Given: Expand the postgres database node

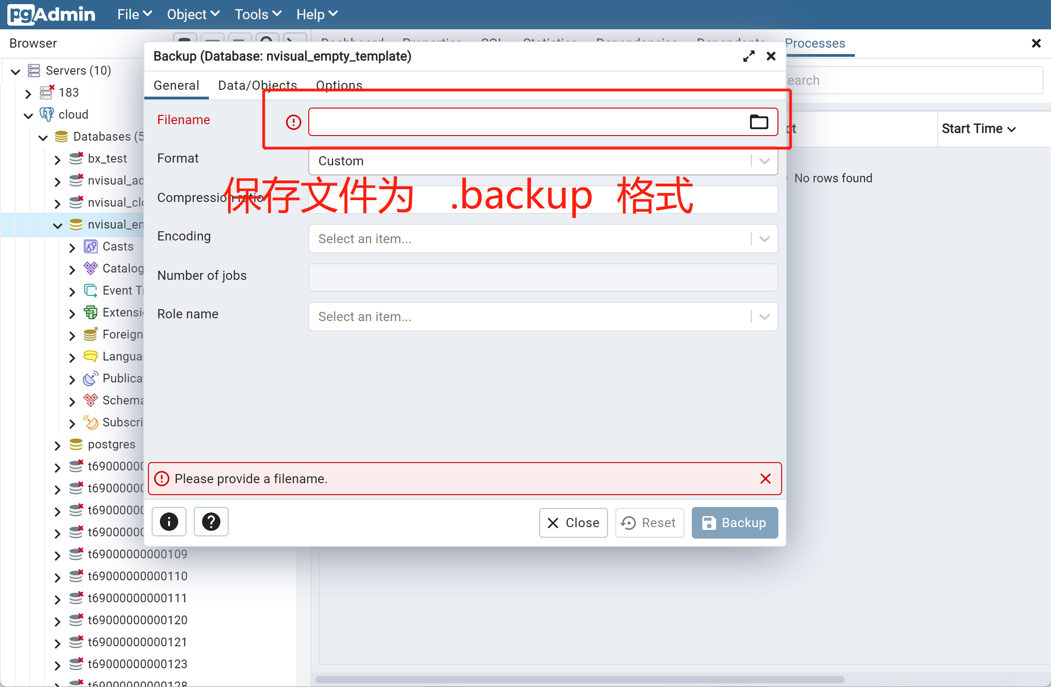Looking at the screenshot, I should 58,445.
